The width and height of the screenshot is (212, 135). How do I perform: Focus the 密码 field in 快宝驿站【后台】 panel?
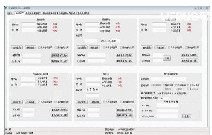(x=28, y=85)
